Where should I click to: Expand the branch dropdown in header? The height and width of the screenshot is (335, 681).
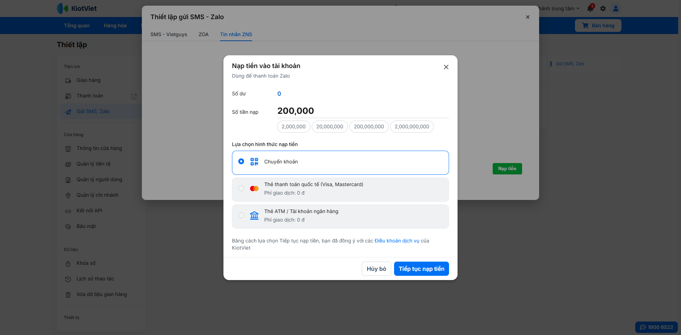coord(559,9)
